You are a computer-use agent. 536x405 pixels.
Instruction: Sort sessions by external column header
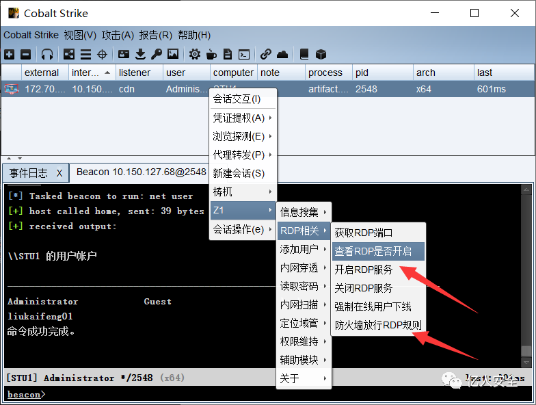(x=45, y=73)
